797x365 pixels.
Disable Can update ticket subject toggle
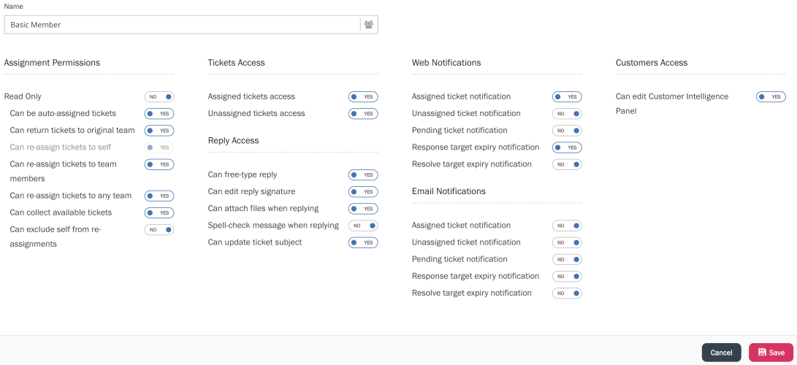click(363, 242)
